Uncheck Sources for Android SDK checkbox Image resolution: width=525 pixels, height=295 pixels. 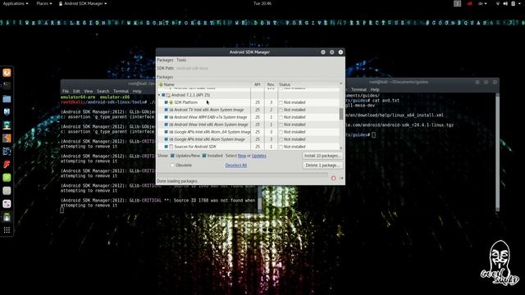tap(166, 147)
